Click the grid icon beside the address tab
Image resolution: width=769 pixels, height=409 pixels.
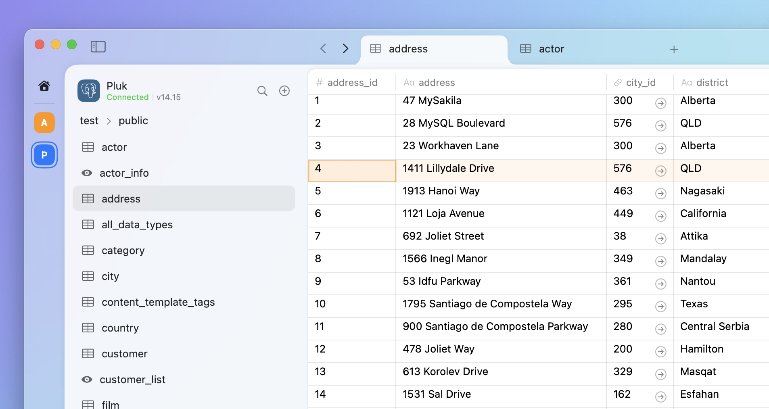[375, 48]
